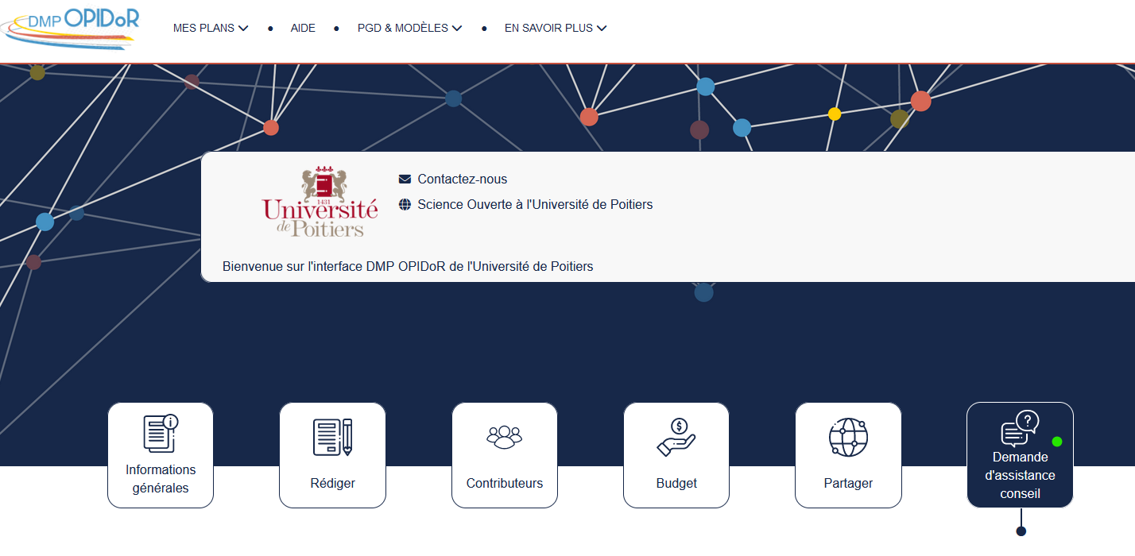Screen dimensions: 1135x556
Task: Click the Partager globe network icon
Action: (x=848, y=437)
